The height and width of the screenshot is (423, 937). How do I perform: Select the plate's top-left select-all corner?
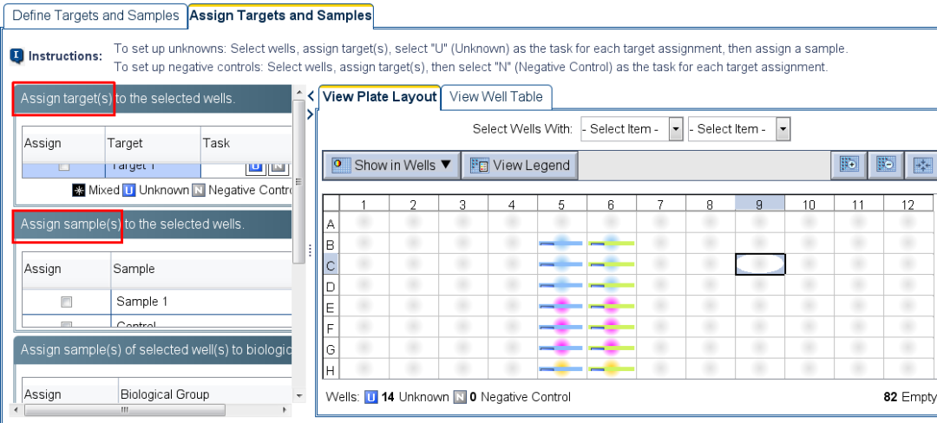tap(330, 204)
